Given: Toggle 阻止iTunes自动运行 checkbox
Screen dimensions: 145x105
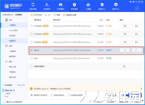Looking at the screenshot, I should point(4,102).
